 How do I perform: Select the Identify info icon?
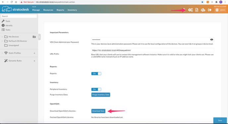pyautogui.click(x=3, y=25)
